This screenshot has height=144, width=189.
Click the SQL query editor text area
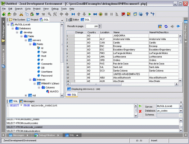point(71,111)
